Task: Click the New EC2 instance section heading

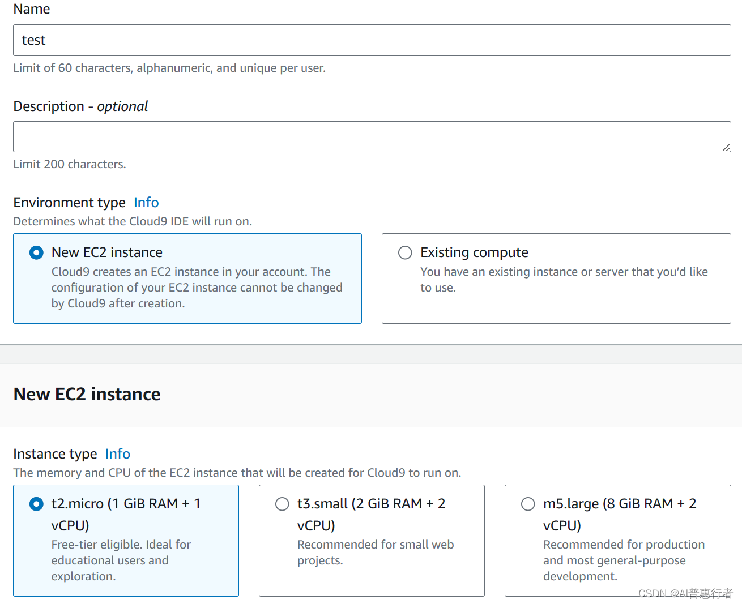Action: 87,394
